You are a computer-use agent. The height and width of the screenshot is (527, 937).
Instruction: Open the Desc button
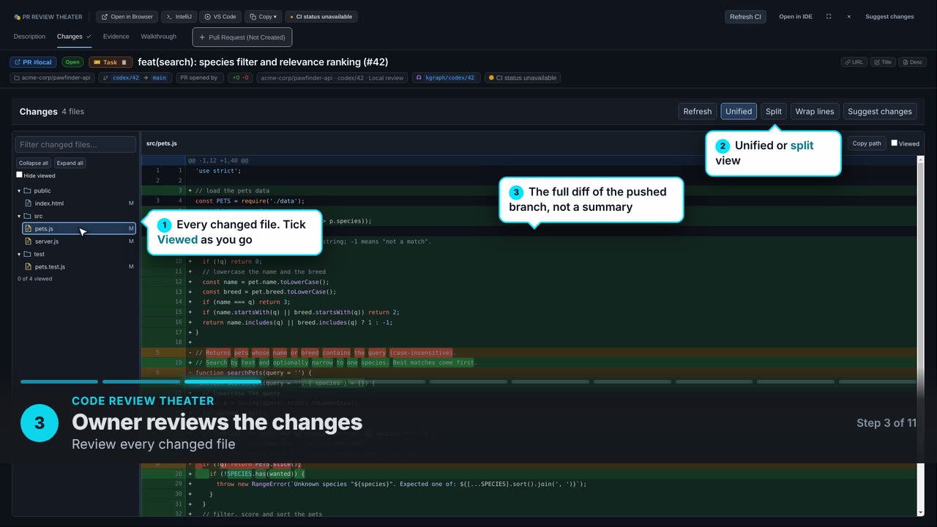click(912, 62)
